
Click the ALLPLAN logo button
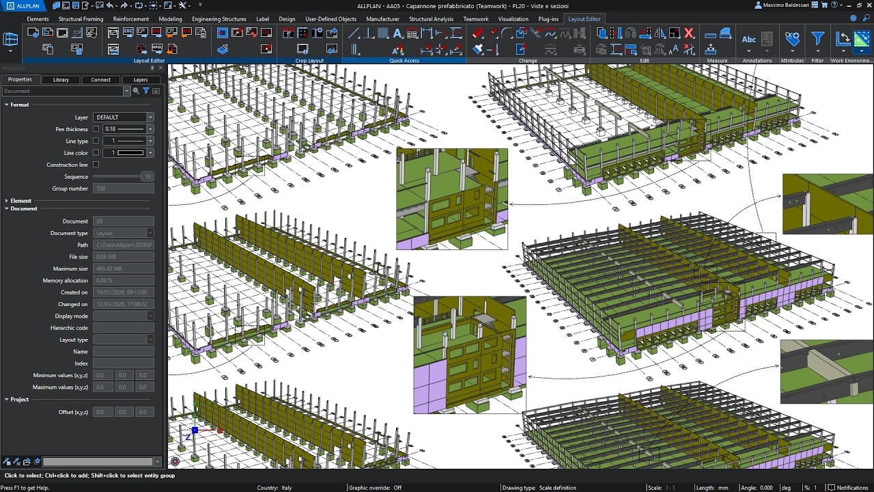tap(23, 5)
